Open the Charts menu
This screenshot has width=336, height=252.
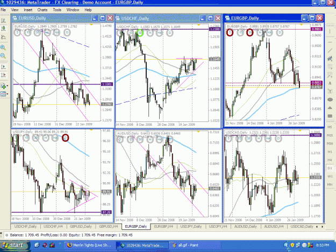pyautogui.click(x=42, y=10)
